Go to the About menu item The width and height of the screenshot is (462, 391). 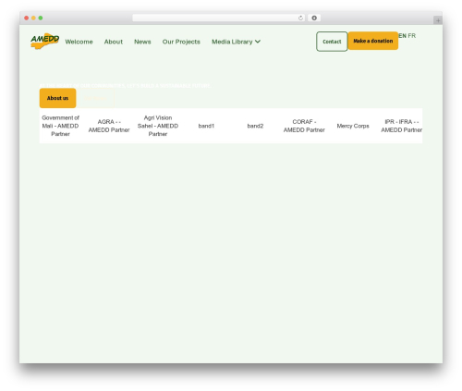point(114,42)
